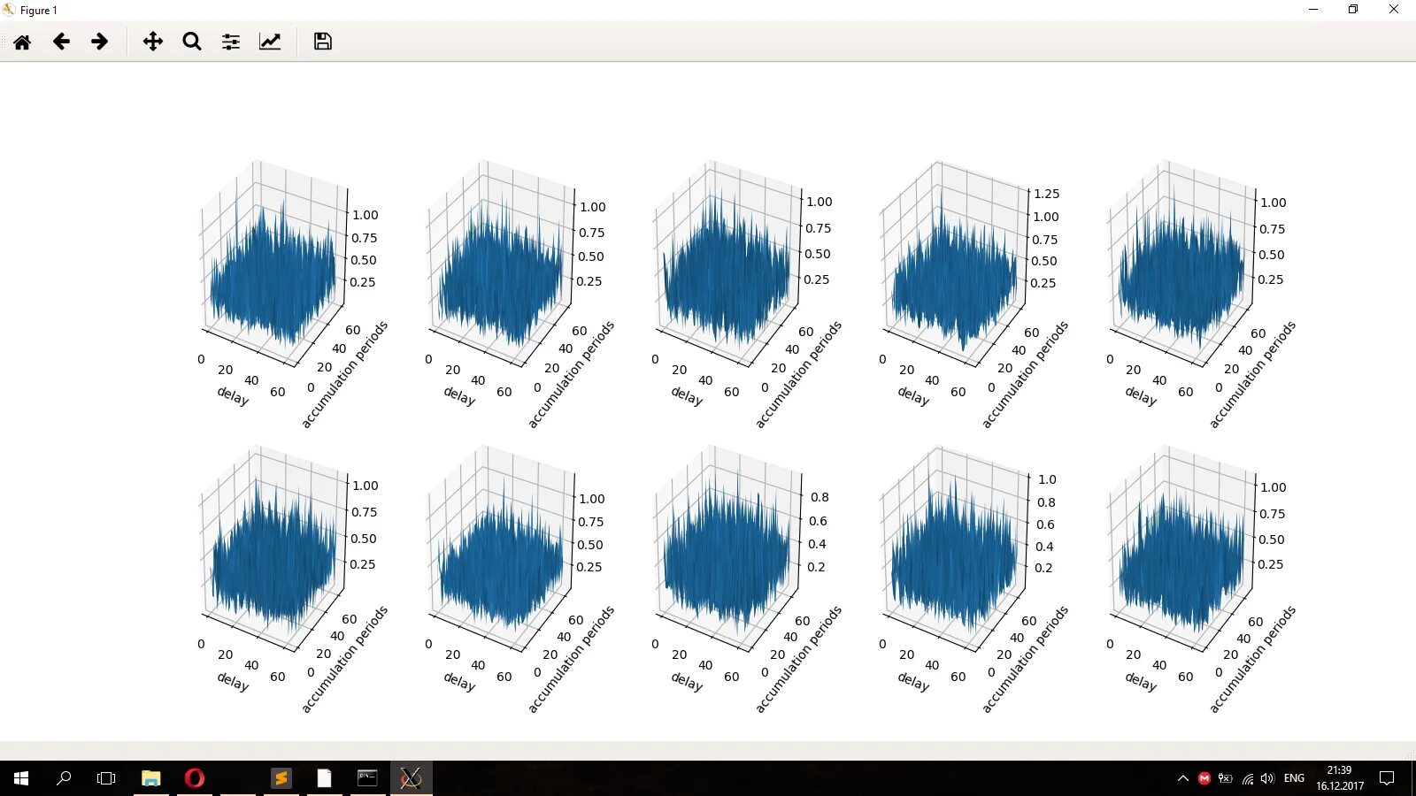Open the Windows Start menu
Screen dimensions: 1416x796
21,778
